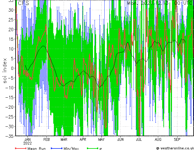Click the MAY month axis label
The image size is (194, 150).
click(101, 140)
